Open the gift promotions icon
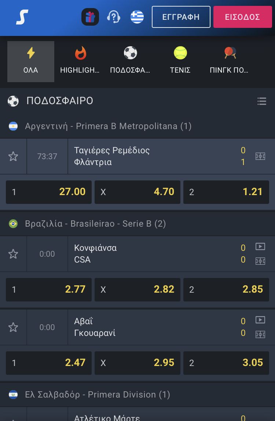The width and height of the screenshot is (275, 421). pyautogui.click(x=90, y=17)
